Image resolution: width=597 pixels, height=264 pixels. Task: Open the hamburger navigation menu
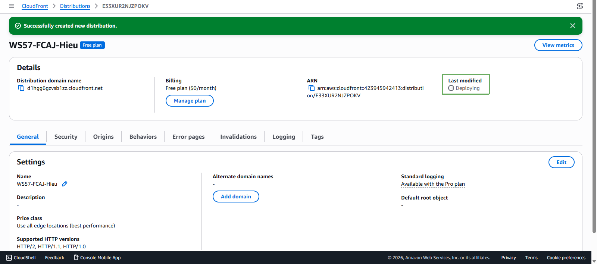coord(12,6)
